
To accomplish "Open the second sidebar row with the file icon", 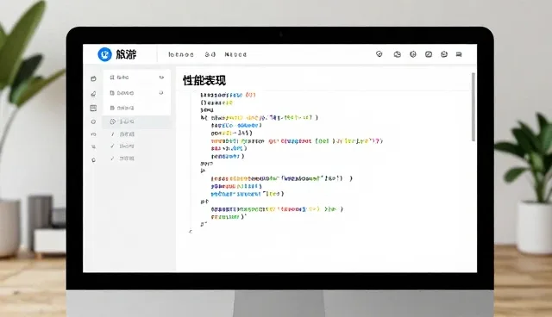I will pyautogui.click(x=137, y=93).
